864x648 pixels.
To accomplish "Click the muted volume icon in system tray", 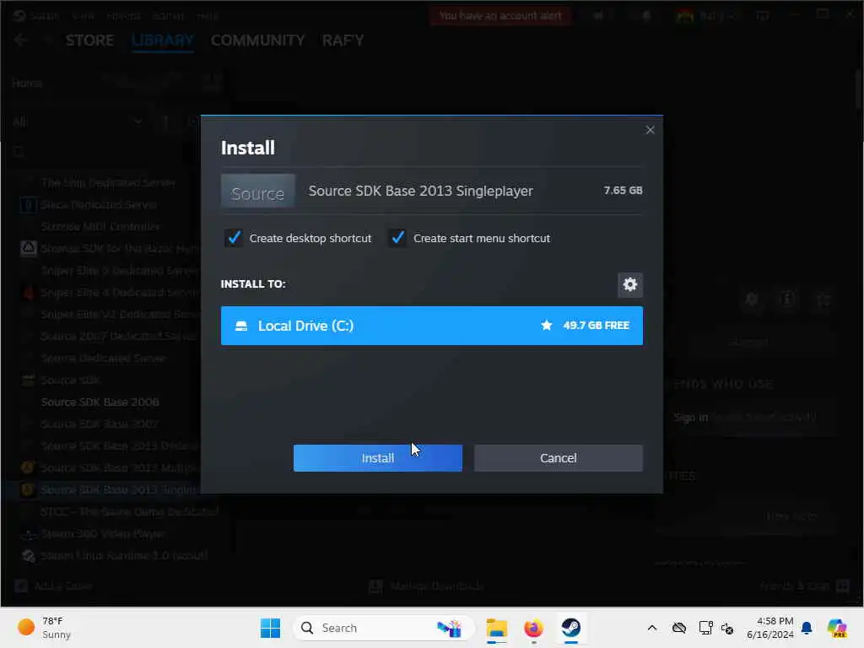I will pyautogui.click(x=726, y=628).
